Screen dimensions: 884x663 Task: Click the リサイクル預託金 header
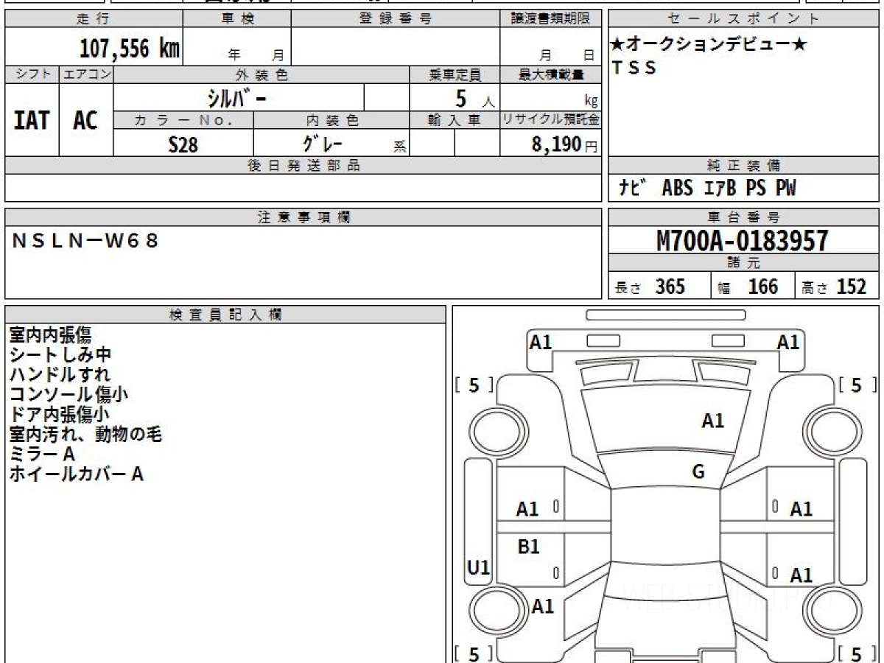pyautogui.click(x=550, y=120)
